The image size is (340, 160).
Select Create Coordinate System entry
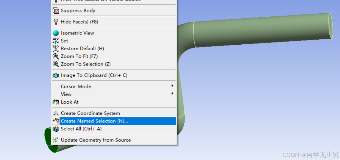[114, 113]
